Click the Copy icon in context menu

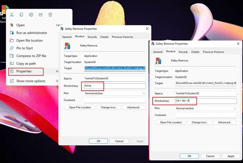[x=22, y=15]
